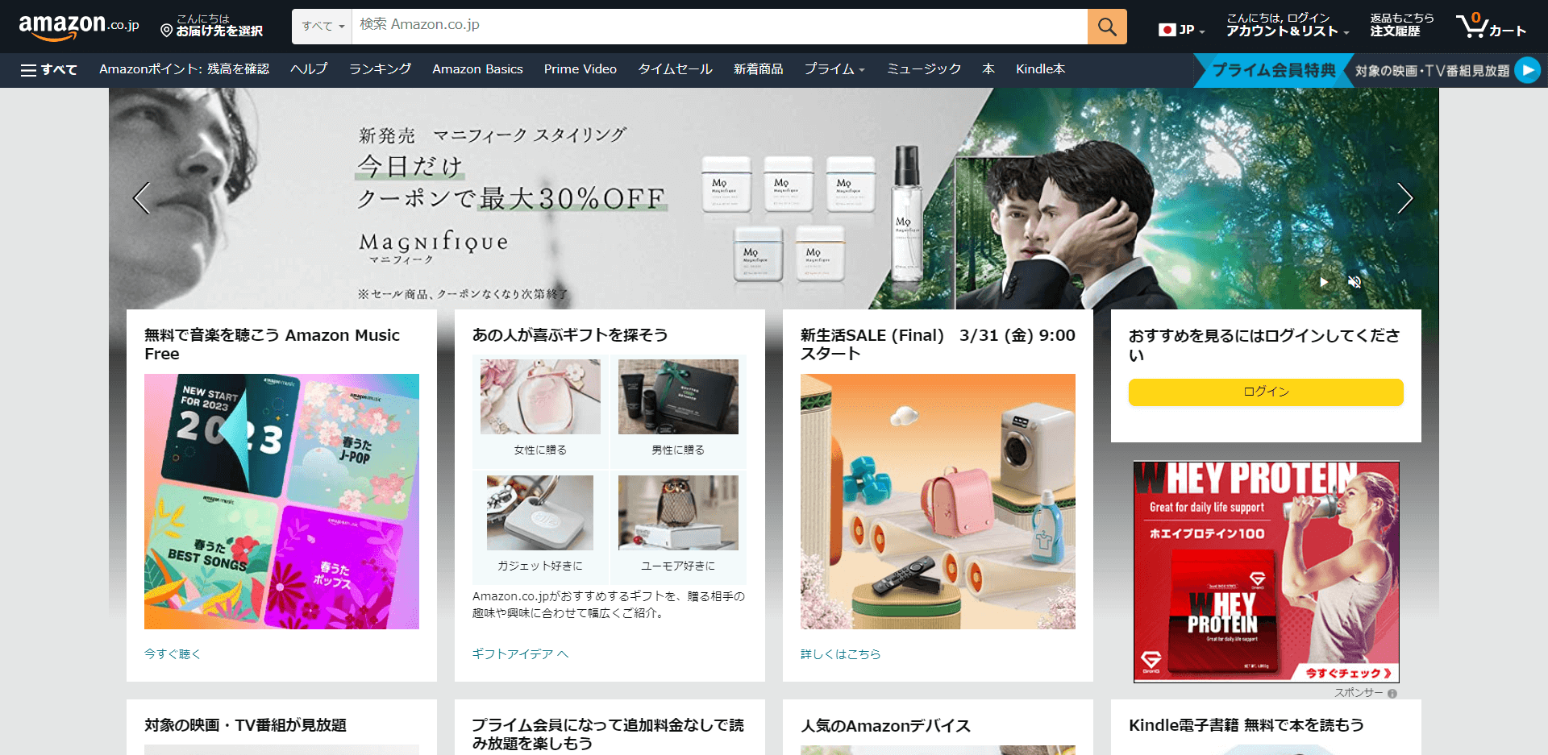
Task: Click あの人が喜ぶギフトを探そう heading
Action: point(570,335)
